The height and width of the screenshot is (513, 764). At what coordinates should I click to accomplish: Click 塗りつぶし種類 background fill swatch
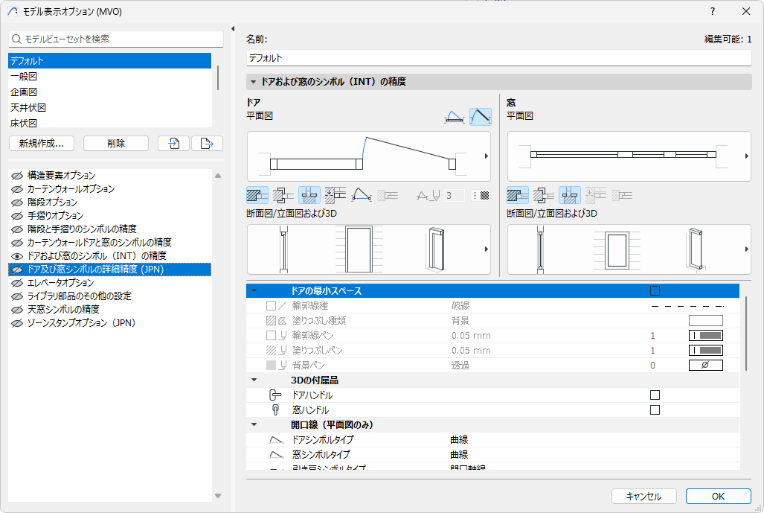click(705, 320)
